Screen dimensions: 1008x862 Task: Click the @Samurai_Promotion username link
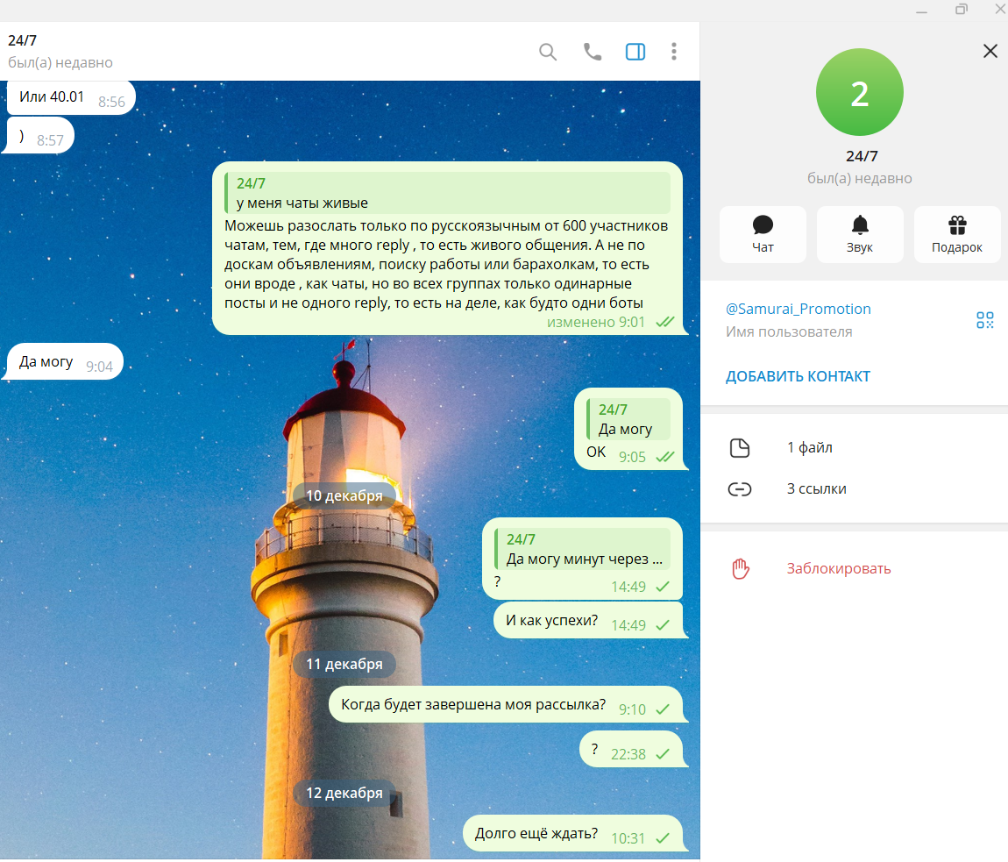[798, 309]
